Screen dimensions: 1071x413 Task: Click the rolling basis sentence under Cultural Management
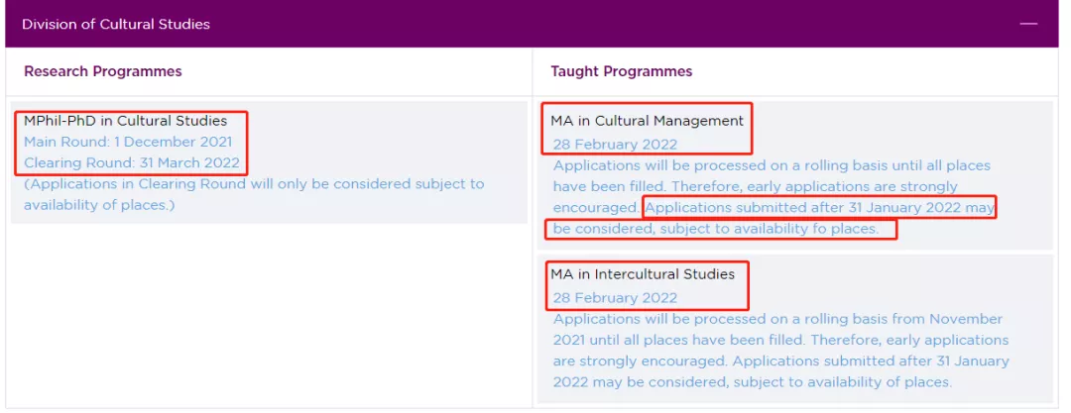pyautogui.click(x=772, y=165)
